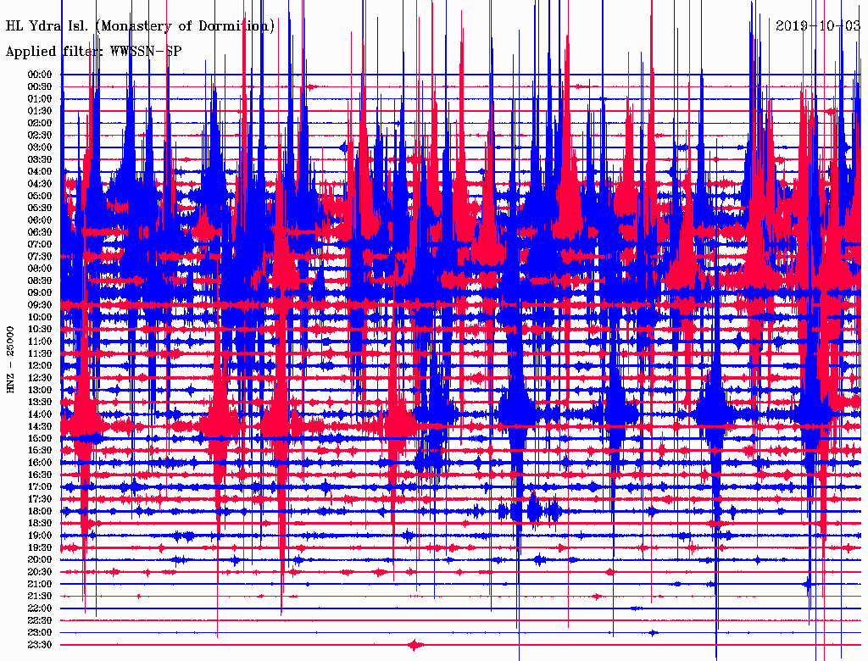868x661 pixels.
Task: Click the 22:30 time label
Action: 40,620
